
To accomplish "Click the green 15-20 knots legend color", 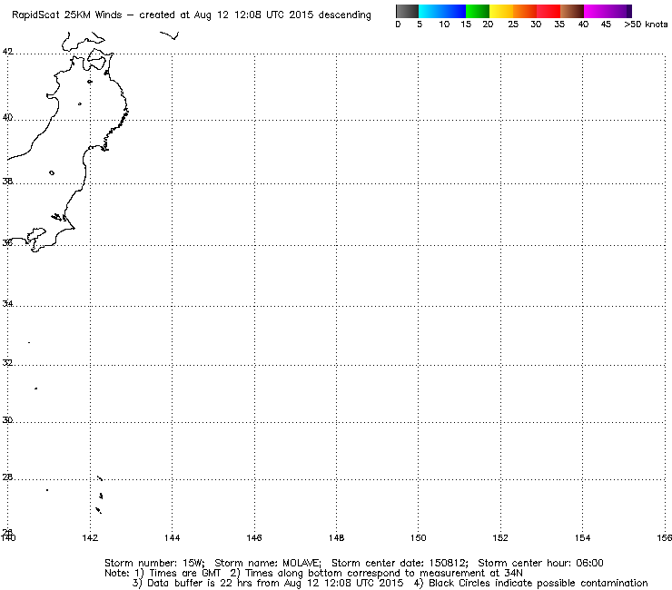I will pos(478,11).
